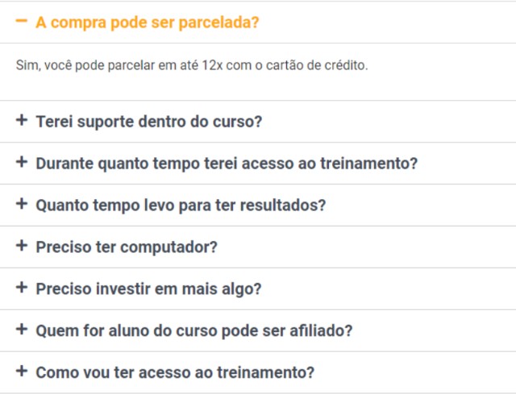
Task: Expand 'Quem for aluno do curso pode ser afiliado?'
Action: (194, 330)
